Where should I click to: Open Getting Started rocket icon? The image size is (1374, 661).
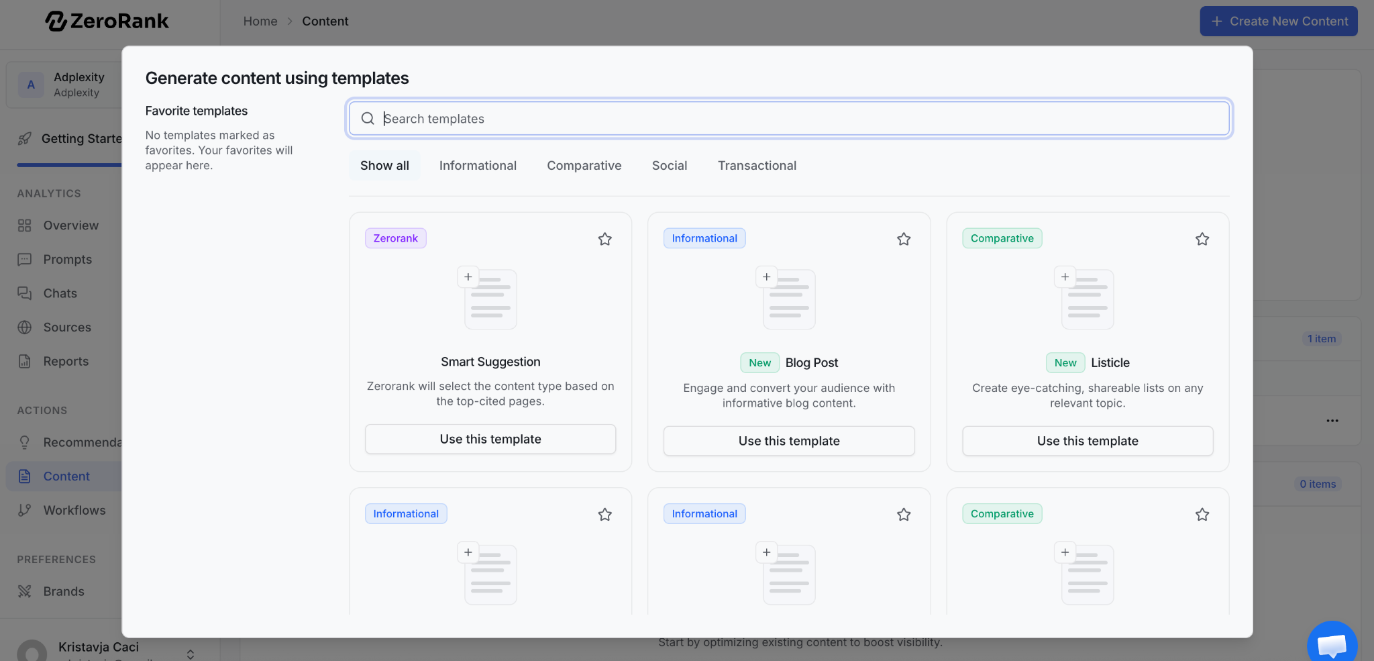25,139
